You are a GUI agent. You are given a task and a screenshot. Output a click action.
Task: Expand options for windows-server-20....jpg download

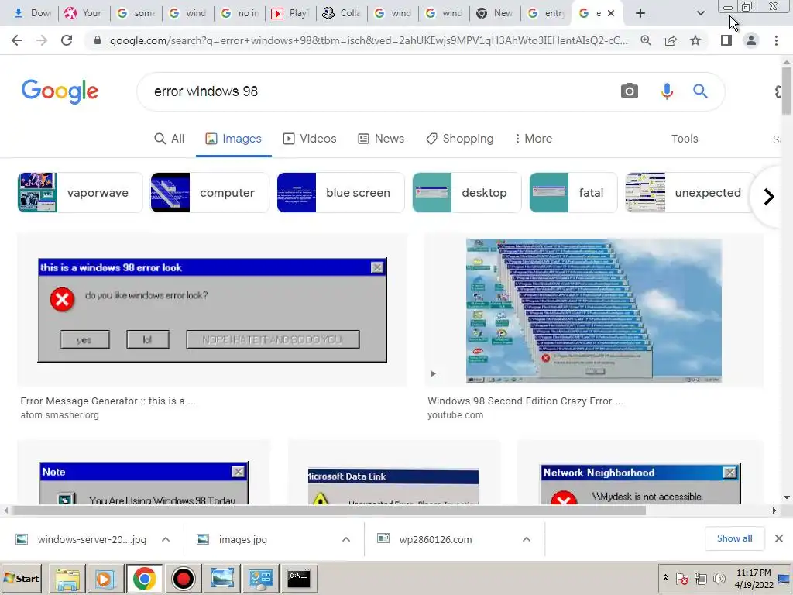click(166, 539)
